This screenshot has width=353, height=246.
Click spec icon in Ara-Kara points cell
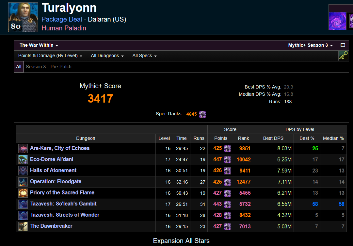click(227, 148)
